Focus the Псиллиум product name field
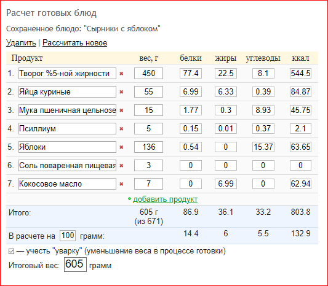 67,129
